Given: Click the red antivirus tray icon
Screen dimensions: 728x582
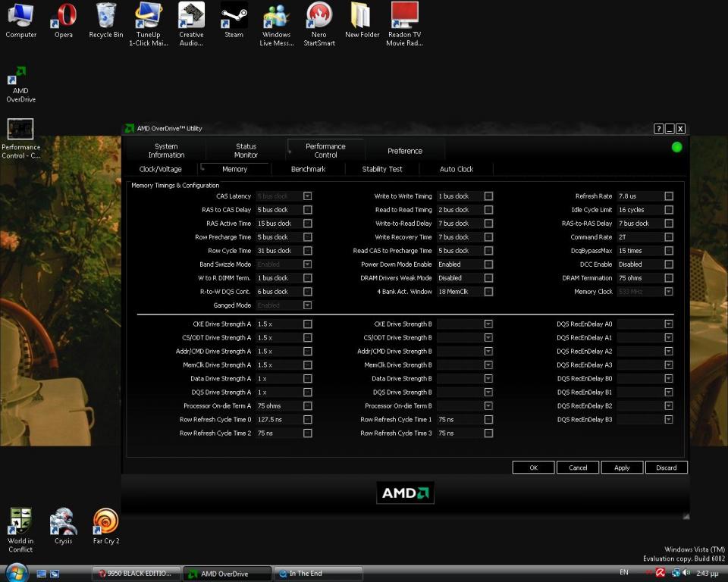Looking at the screenshot, I should click(661, 573).
